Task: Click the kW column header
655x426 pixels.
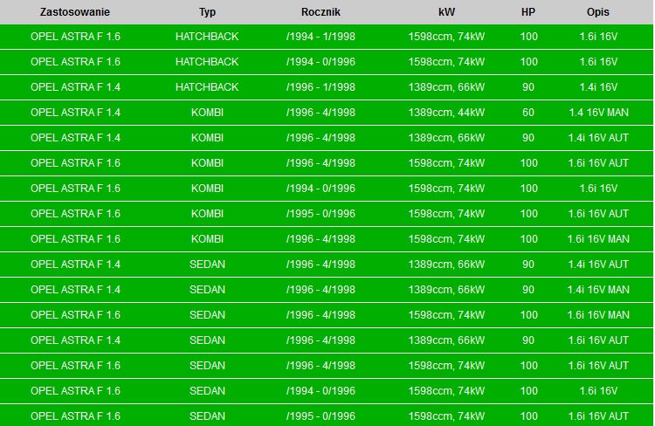Action: click(446, 12)
